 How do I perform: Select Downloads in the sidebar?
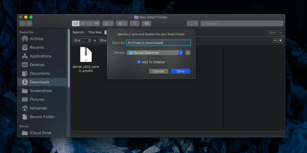coord(42,82)
